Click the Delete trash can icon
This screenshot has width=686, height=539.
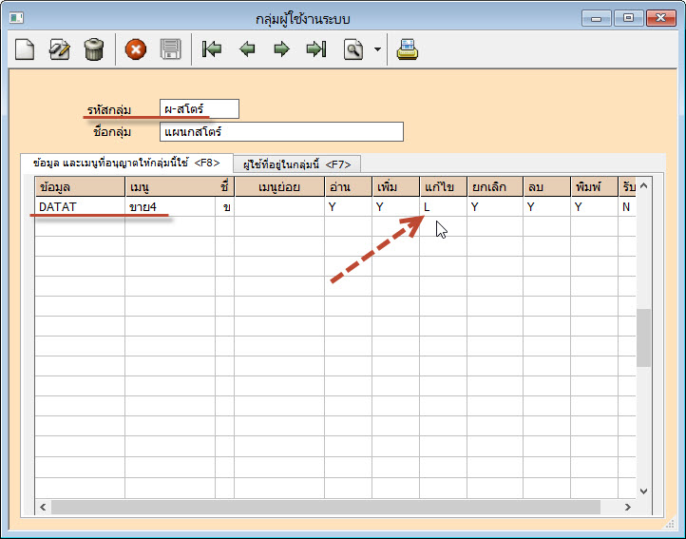coord(93,49)
